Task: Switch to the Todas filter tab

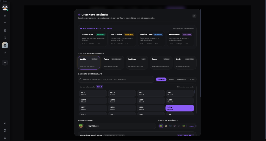Action: [x=171, y=79]
